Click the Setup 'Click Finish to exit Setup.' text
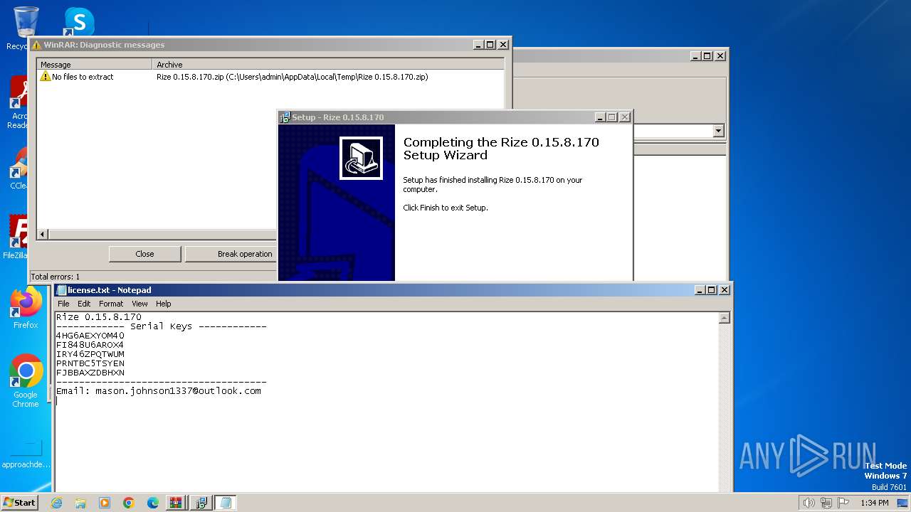The image size is (911, 512). (446, 208)
